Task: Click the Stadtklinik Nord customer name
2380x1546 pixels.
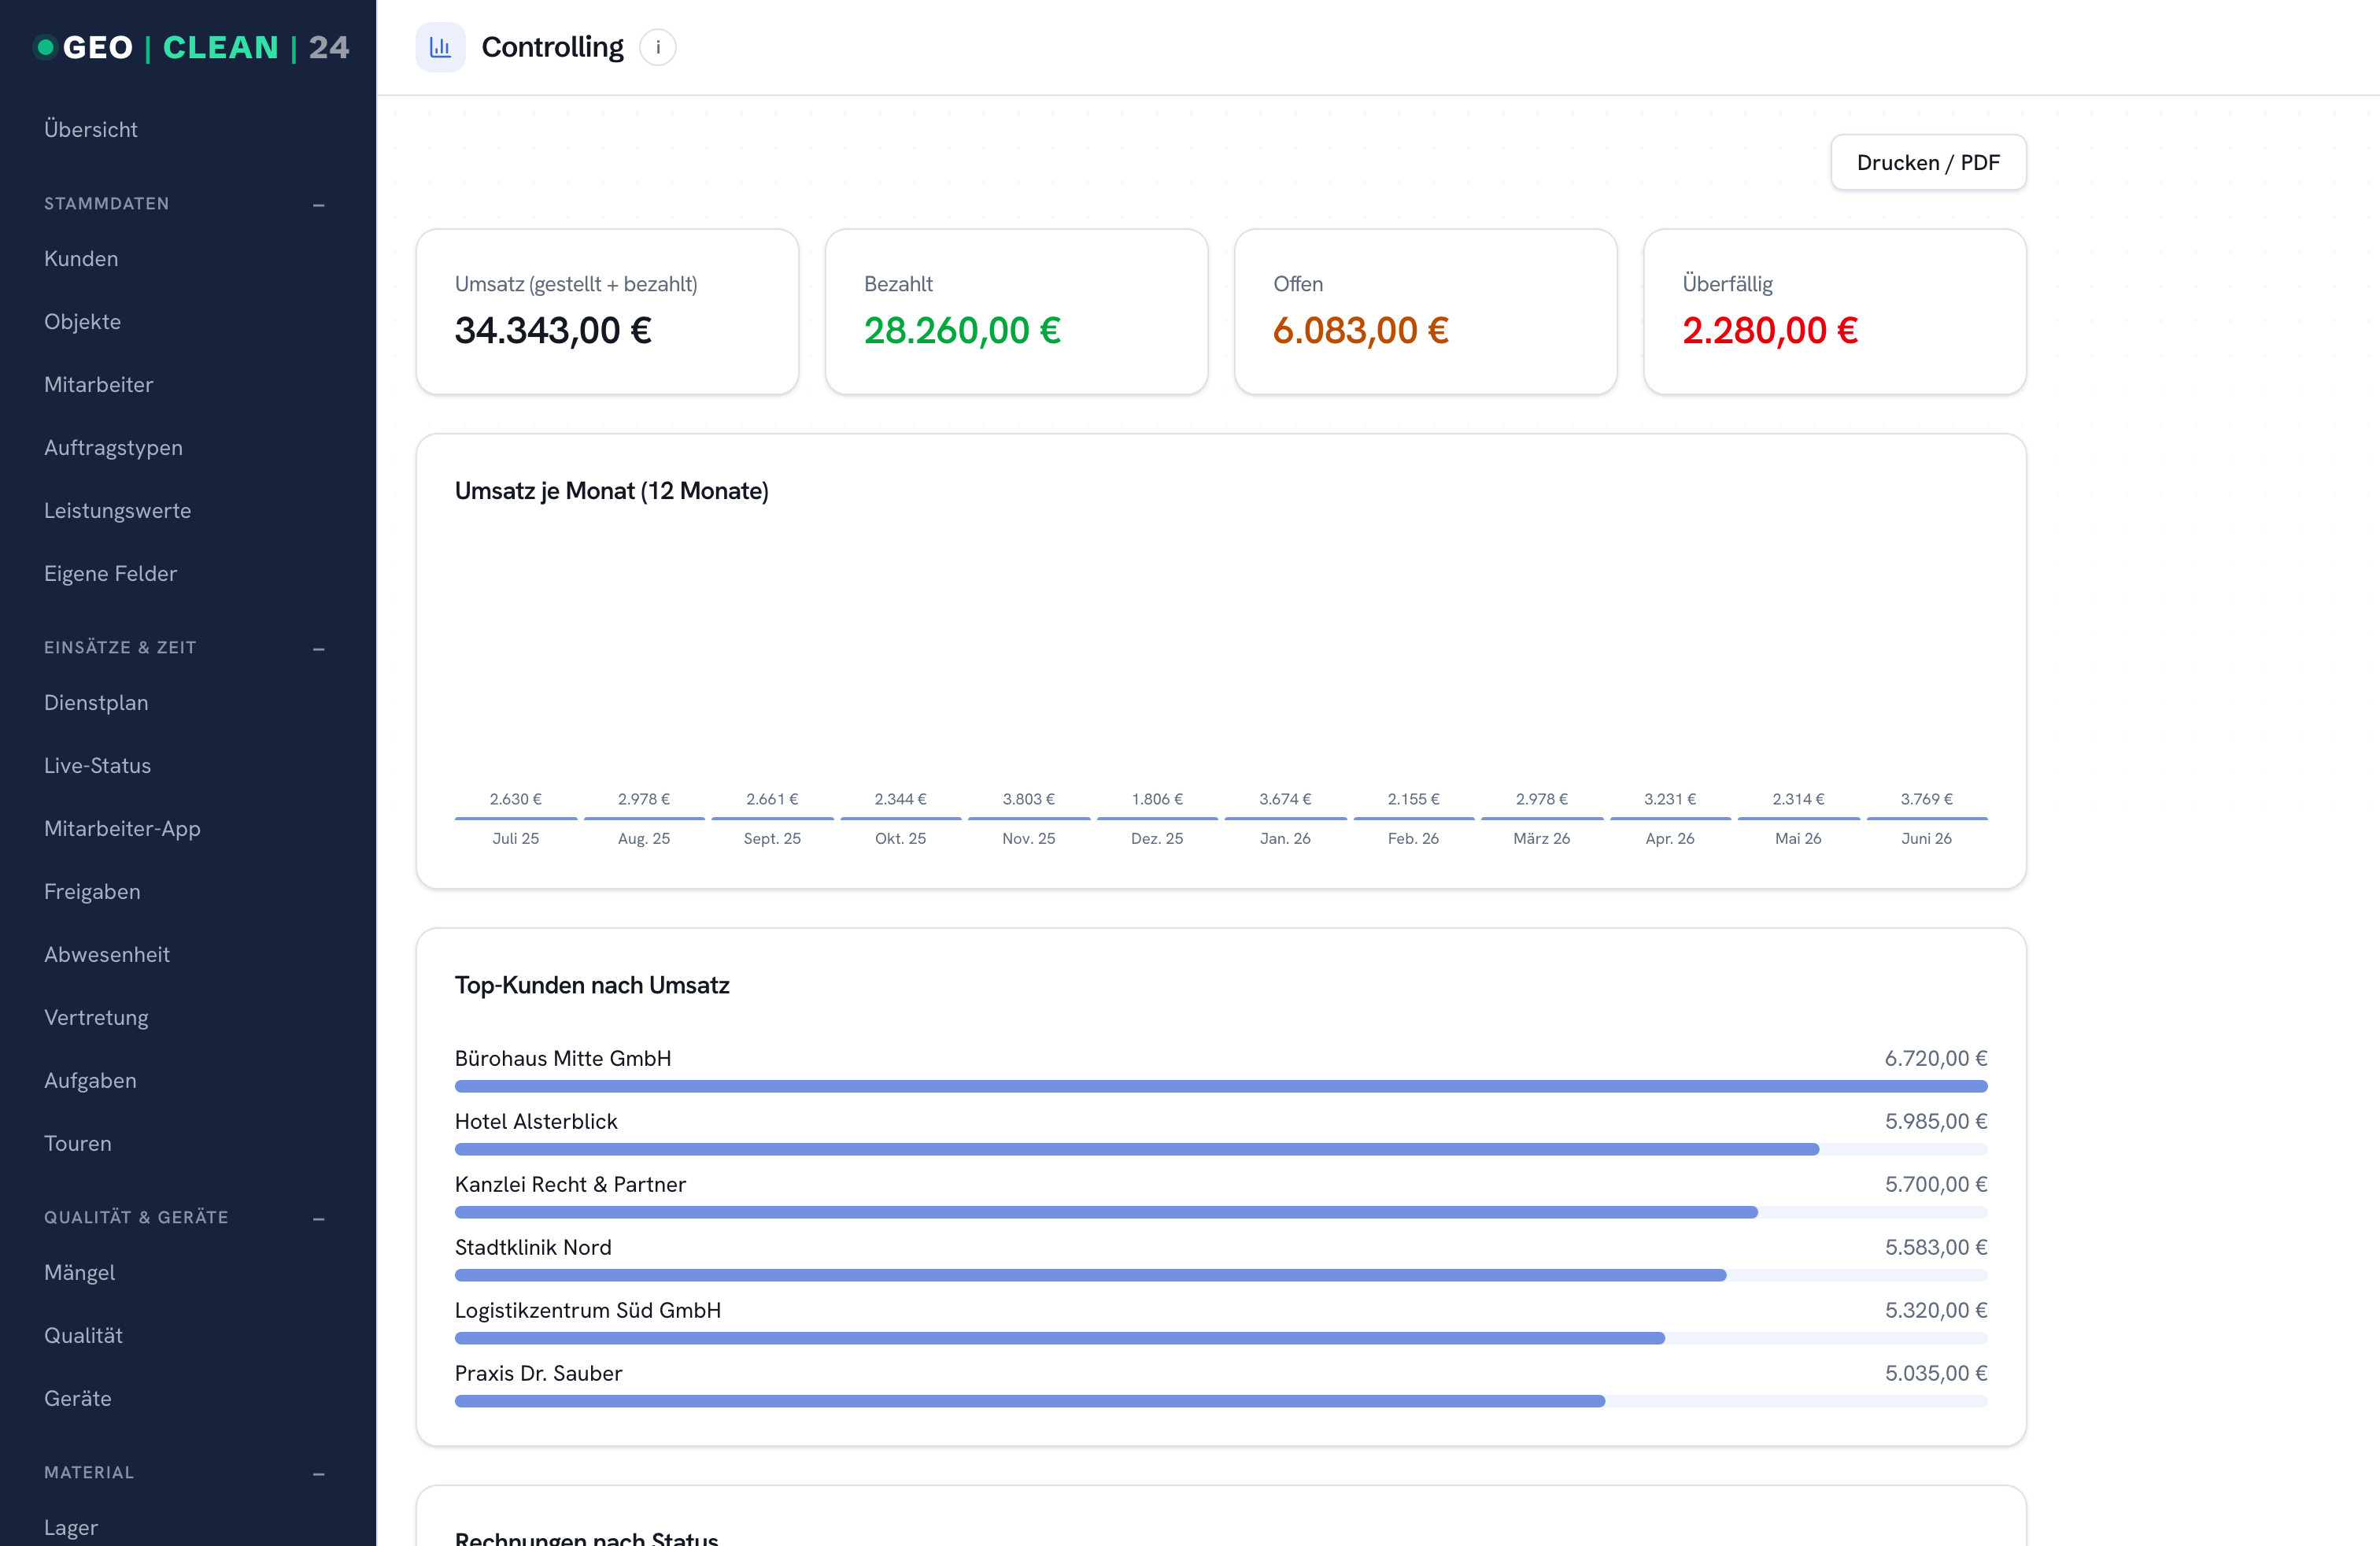Action: tap(533, 1247)
